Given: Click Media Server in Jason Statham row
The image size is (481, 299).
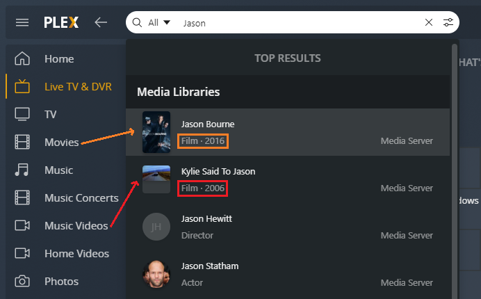Looking at the screenshot, I should pos(407,283).
